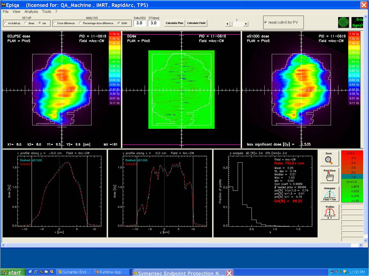Open the Tools menu
Image resolution: width=369 pixels, height=276 pixels.
tap(46, 12)
